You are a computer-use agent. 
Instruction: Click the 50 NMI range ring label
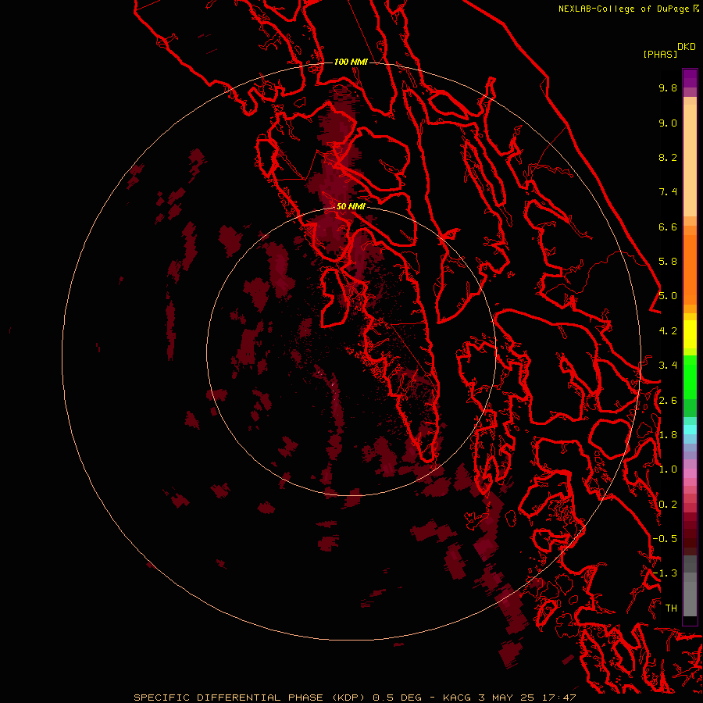351,207
